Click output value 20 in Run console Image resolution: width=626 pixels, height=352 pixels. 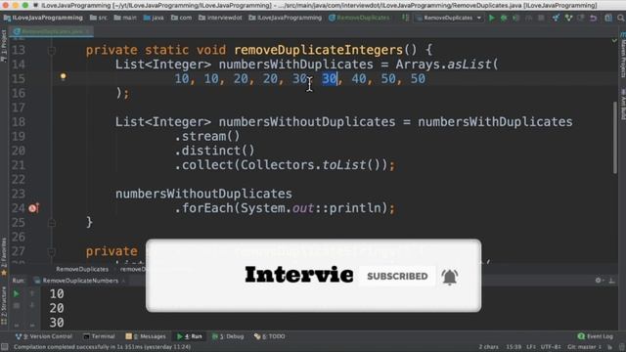tap(57, 308)
